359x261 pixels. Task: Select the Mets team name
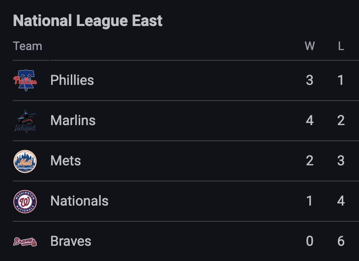(x=65, y=161)
